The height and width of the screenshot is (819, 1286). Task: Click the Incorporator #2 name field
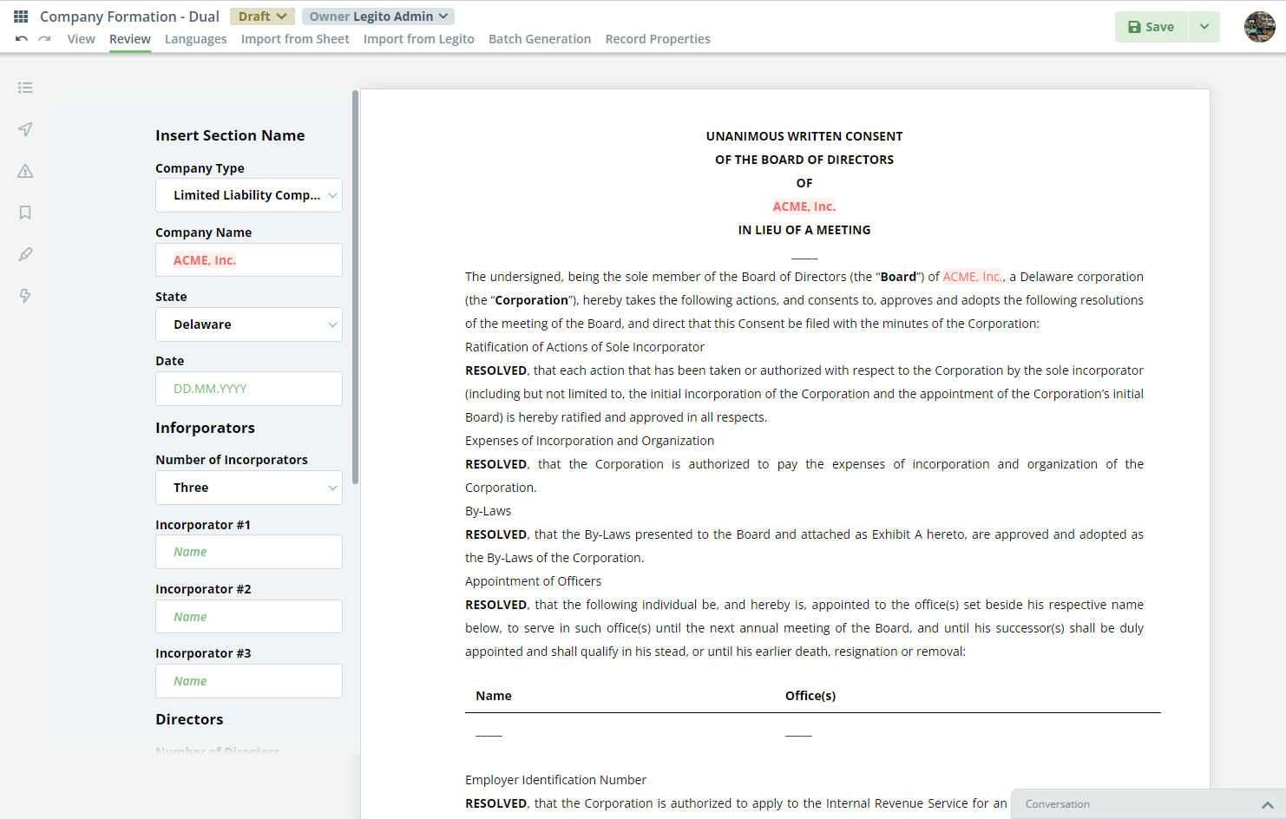(249, 617)
